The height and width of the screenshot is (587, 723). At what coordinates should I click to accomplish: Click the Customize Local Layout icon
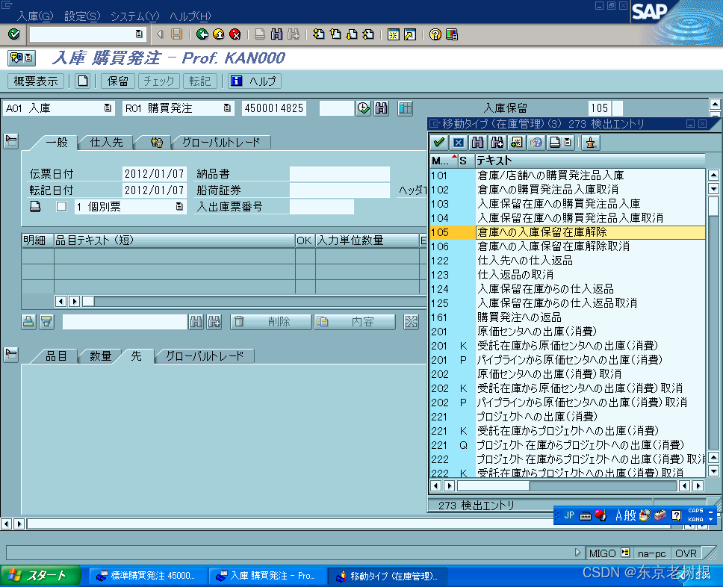click(452, 34)
